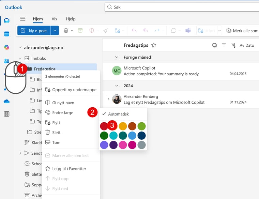259x199 pixels.
Task: Pick the dark green color swatch
Action: pos(104,136)
